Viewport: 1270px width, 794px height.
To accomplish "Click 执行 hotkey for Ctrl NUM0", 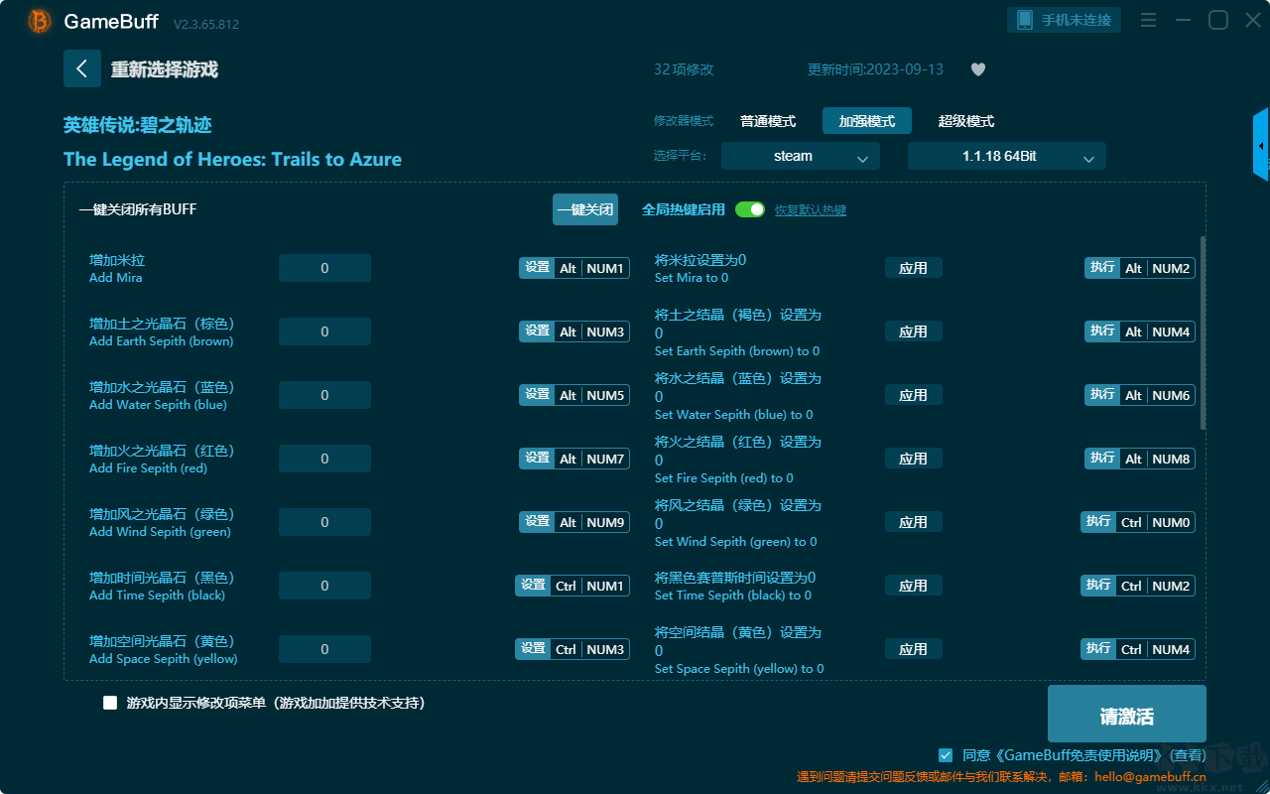I will (x=1098, y=522).
